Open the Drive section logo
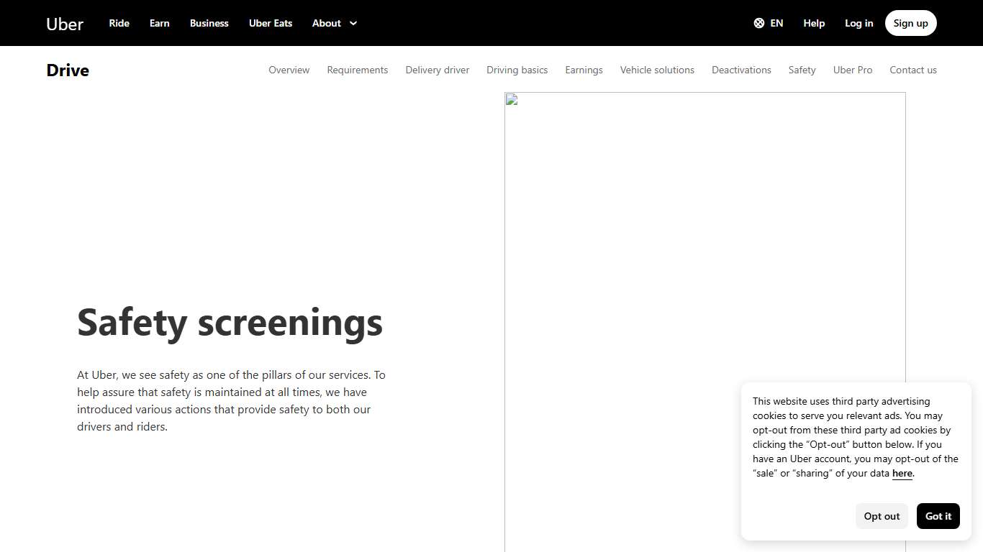The width and height of the screenshot is (983, 552). [67, 70]
